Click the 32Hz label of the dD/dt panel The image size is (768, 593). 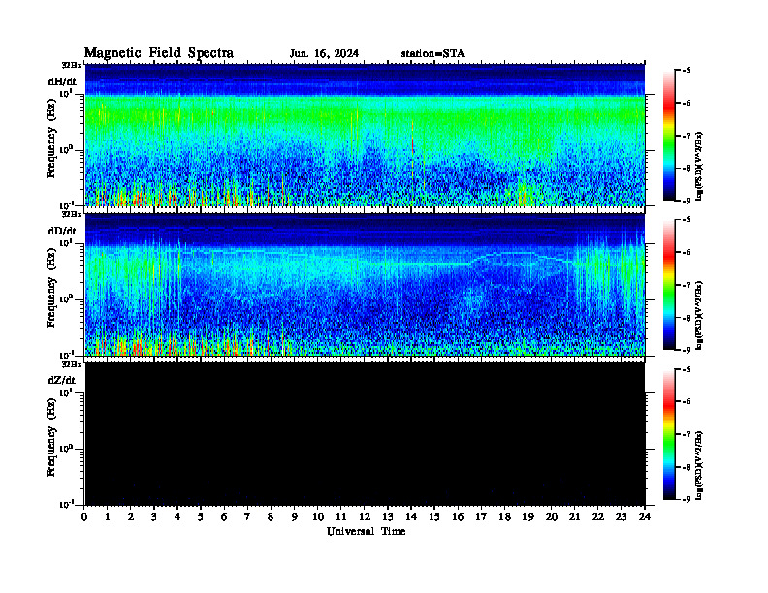click(x=72, y=214)
